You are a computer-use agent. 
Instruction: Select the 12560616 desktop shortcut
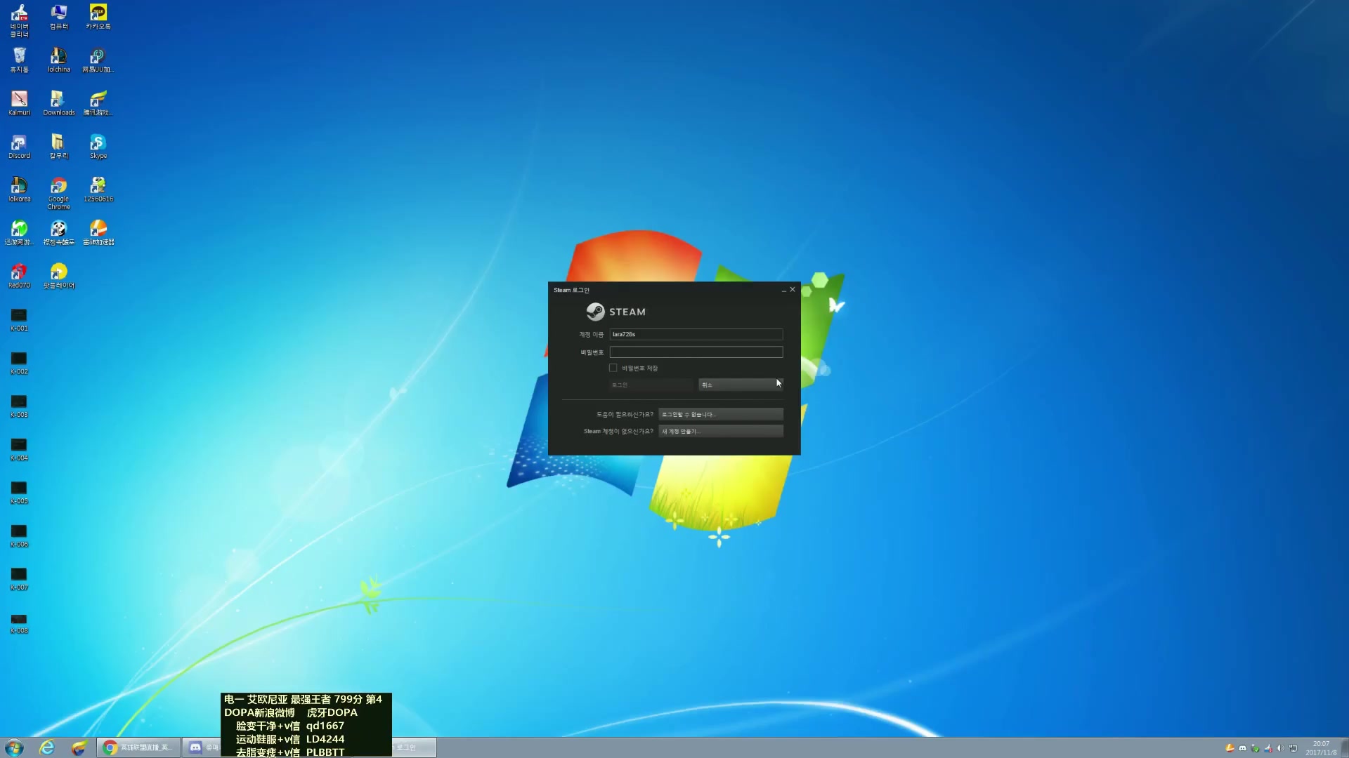(98, 189)
